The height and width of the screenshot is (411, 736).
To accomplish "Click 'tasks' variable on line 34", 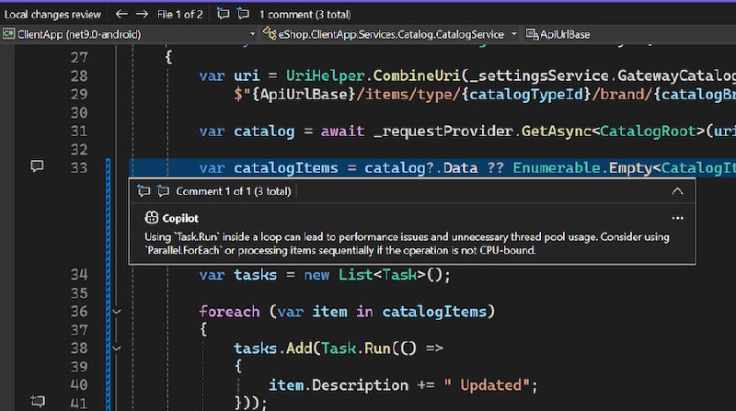I will pos(256,275).
